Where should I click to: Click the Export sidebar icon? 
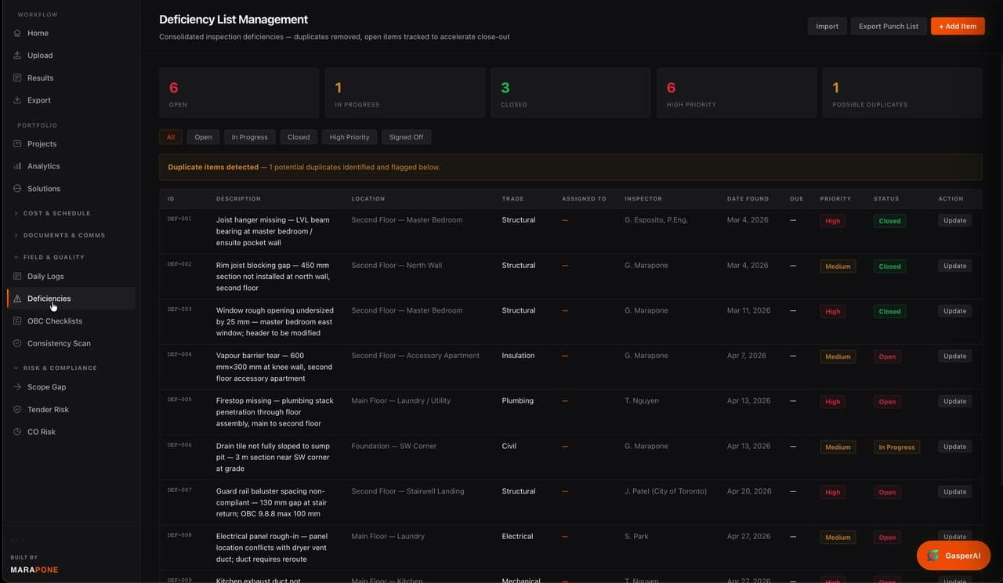click(17, 100)
